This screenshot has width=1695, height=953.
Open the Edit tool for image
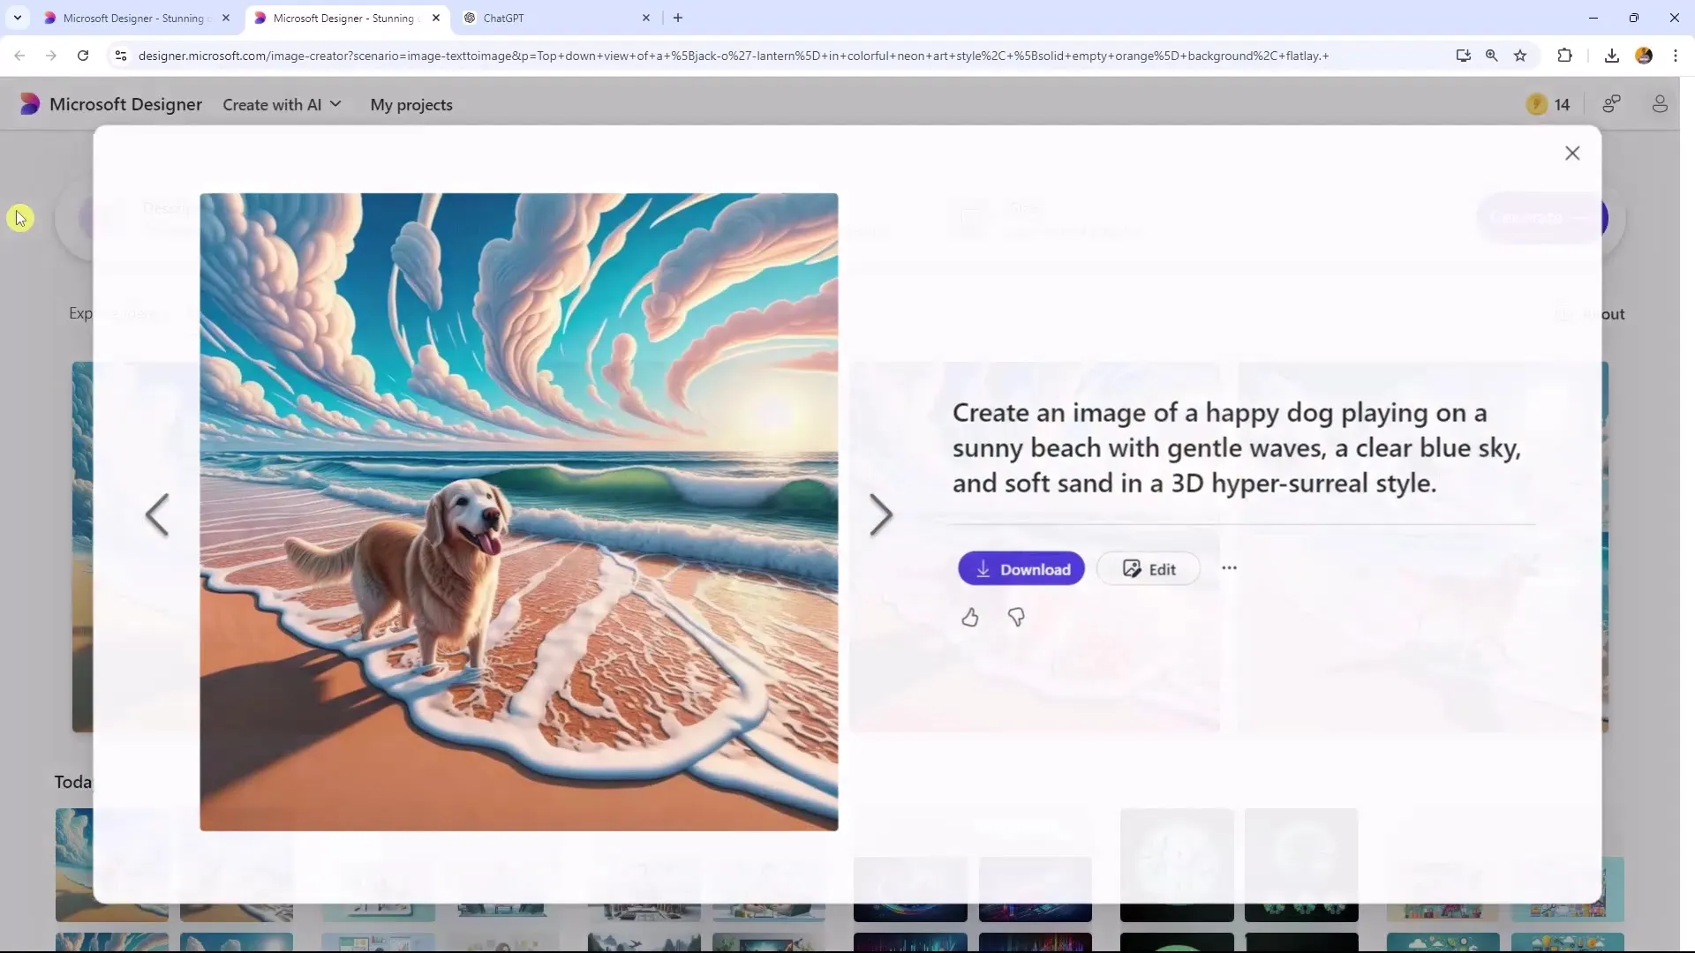(1149, 569)
